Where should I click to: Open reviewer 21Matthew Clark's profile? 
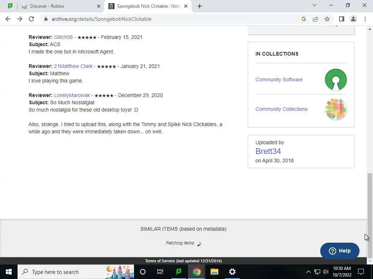pos(73,66)
